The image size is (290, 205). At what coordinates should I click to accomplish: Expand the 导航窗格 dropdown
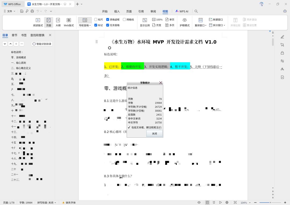point(85,25)
